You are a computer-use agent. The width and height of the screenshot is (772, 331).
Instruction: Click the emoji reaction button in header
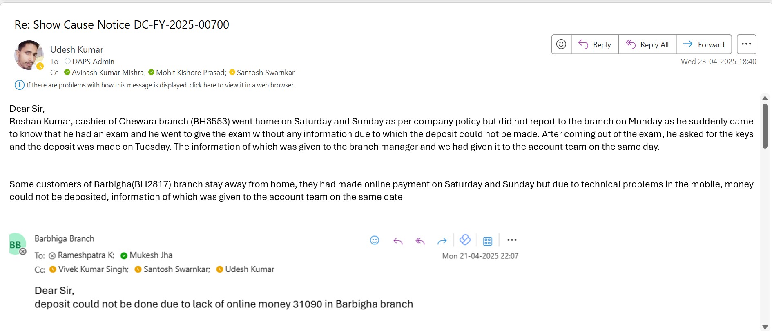click(x=561, y=44)
